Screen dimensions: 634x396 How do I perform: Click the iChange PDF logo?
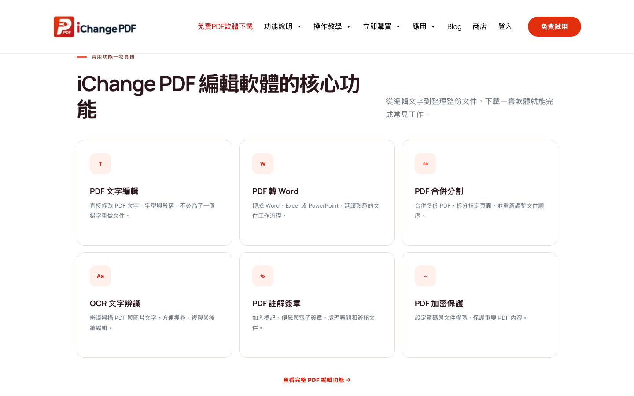point(95,27)
